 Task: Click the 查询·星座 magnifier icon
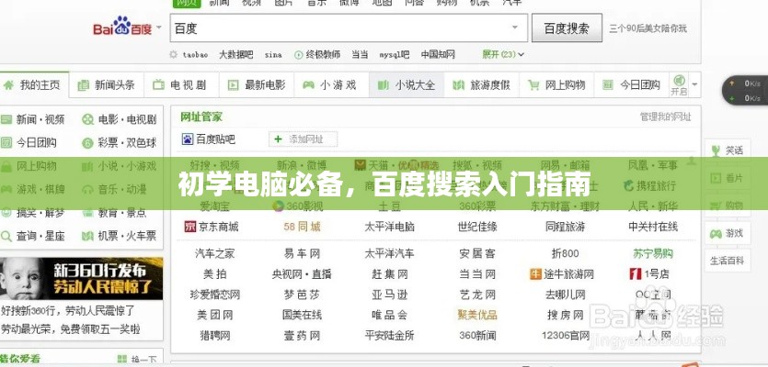pyautogui.click(x=8, y=237)
